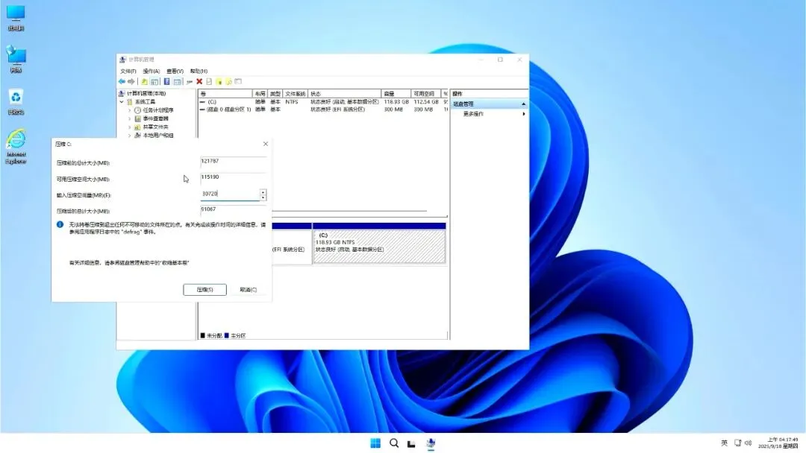
Task: Open the Network desktop icon
Action: (x=16, y=60)
